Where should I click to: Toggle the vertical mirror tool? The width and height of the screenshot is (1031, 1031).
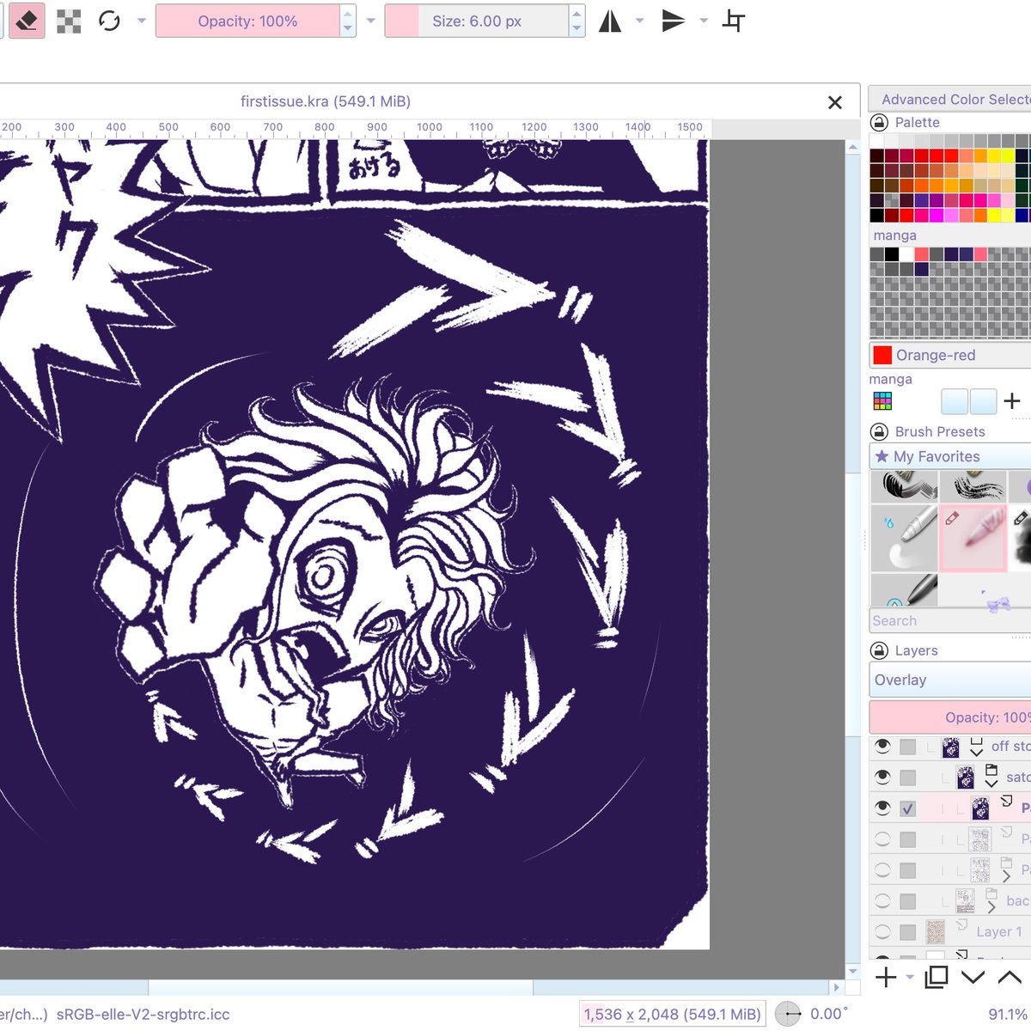[x=673, y=21]
